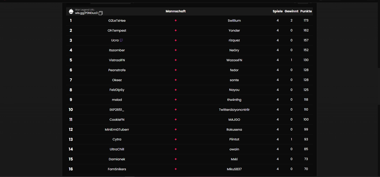Click the plus icon in OhTempest row
The image size is (380, 177).
pyautogui.click(x=175, y=31)
